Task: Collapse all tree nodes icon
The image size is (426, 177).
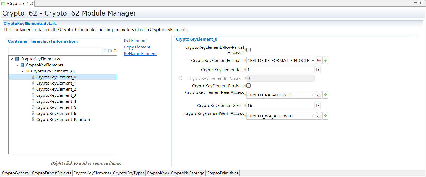Action: click(105, 51)
